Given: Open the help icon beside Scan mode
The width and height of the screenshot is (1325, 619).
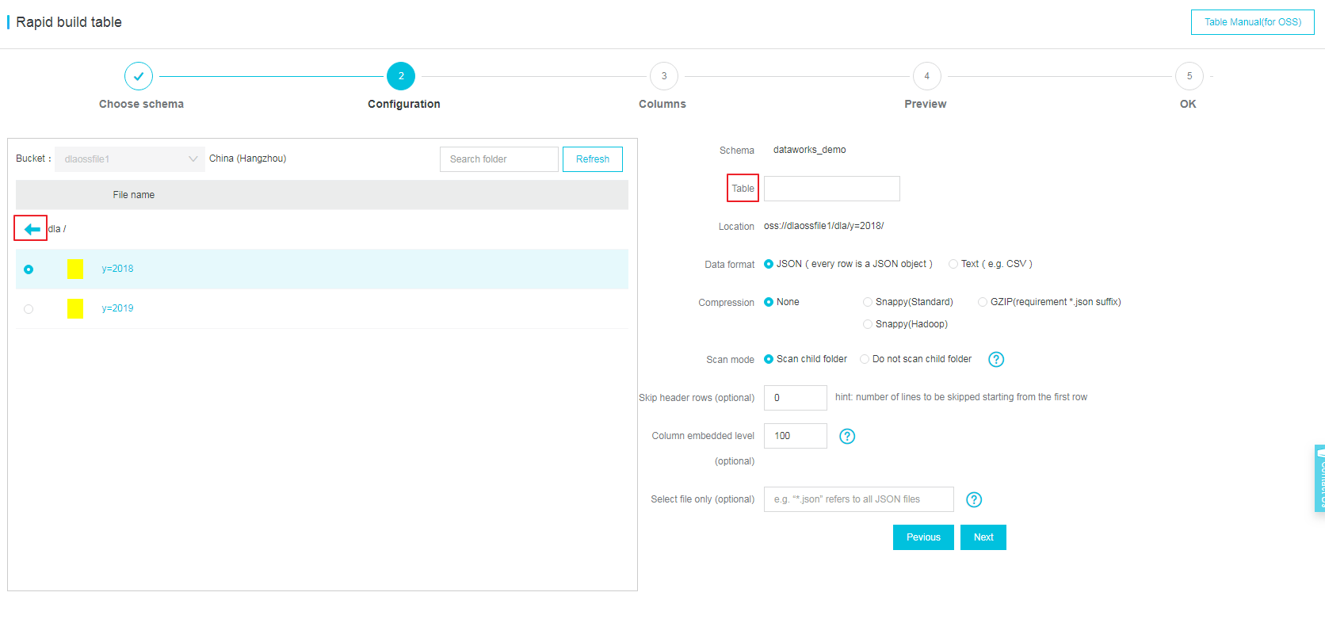Looking at the screenshot, I should click(996, 359).
